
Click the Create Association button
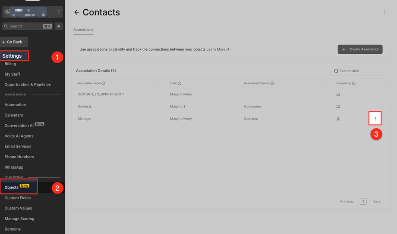pyautogui.click(x=360, y=49)
